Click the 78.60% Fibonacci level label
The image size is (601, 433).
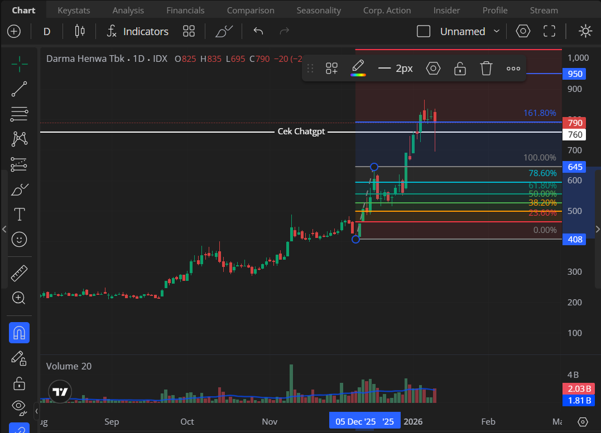(542, 173)
